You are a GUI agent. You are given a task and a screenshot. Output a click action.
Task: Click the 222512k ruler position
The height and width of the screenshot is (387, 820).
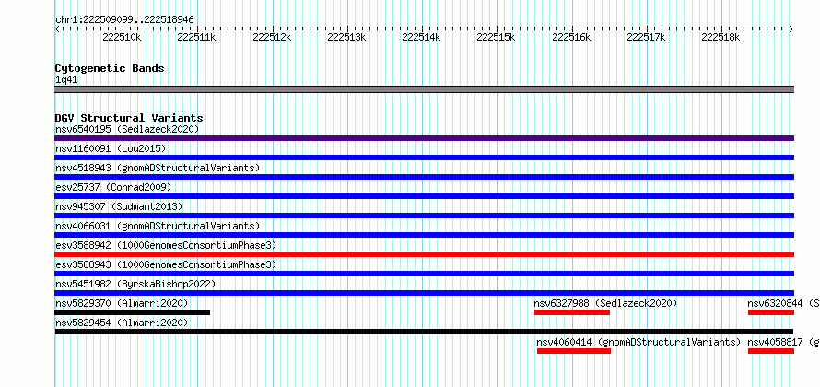click(272, 37)
